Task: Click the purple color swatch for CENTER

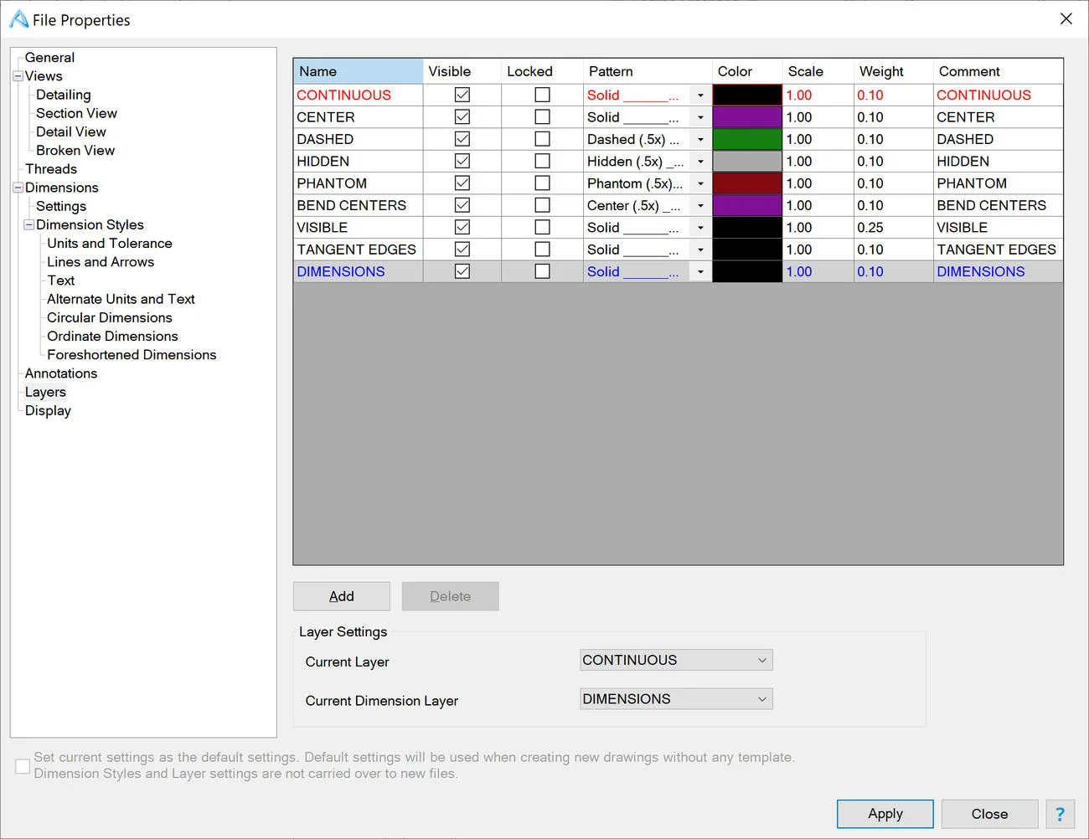Action: (x=747, y=117)
